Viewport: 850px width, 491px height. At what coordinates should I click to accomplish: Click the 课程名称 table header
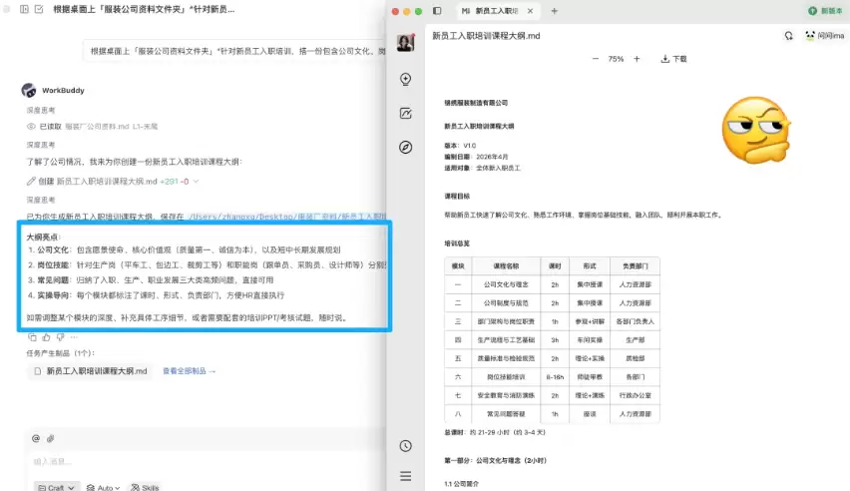pos(506,265)
